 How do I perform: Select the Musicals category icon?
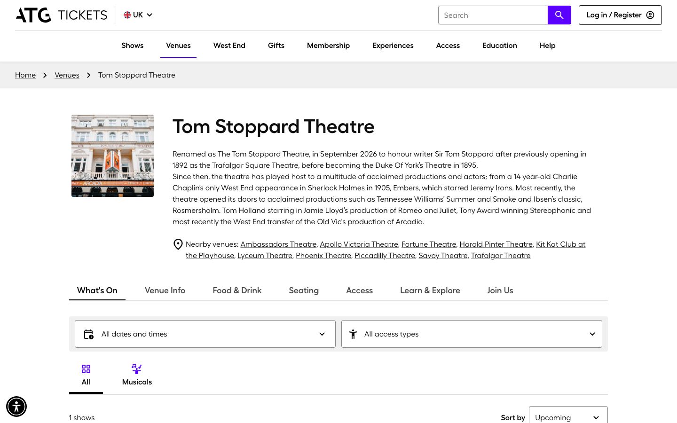137,369
